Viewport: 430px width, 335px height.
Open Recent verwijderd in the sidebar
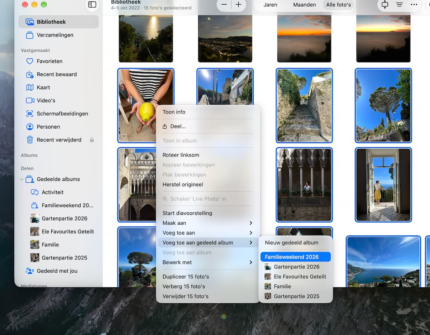58,140
